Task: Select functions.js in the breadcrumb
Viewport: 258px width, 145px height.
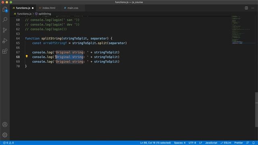Action: coord(24,14)
